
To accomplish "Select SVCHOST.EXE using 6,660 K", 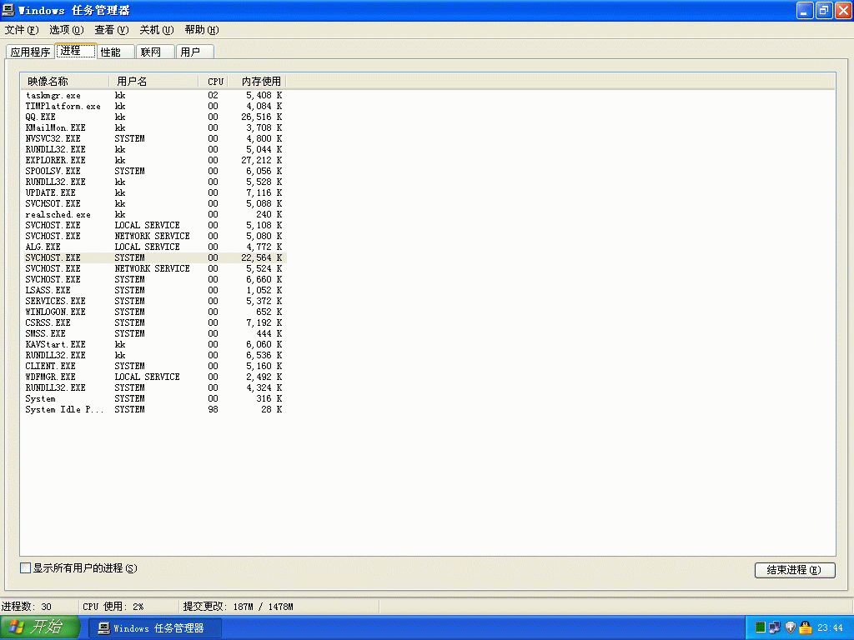I will point(153,280).
